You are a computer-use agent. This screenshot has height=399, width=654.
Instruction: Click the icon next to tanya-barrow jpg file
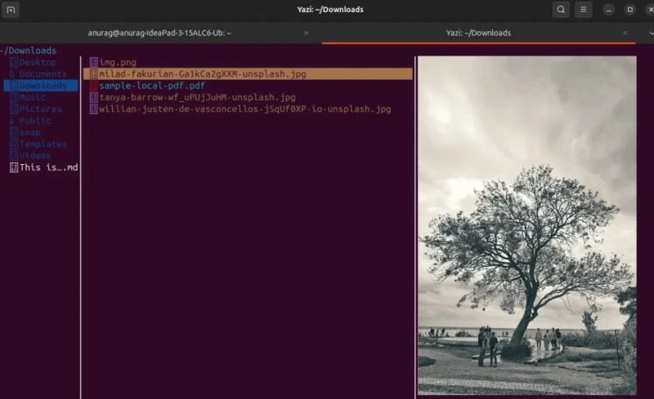pos(93,97)
